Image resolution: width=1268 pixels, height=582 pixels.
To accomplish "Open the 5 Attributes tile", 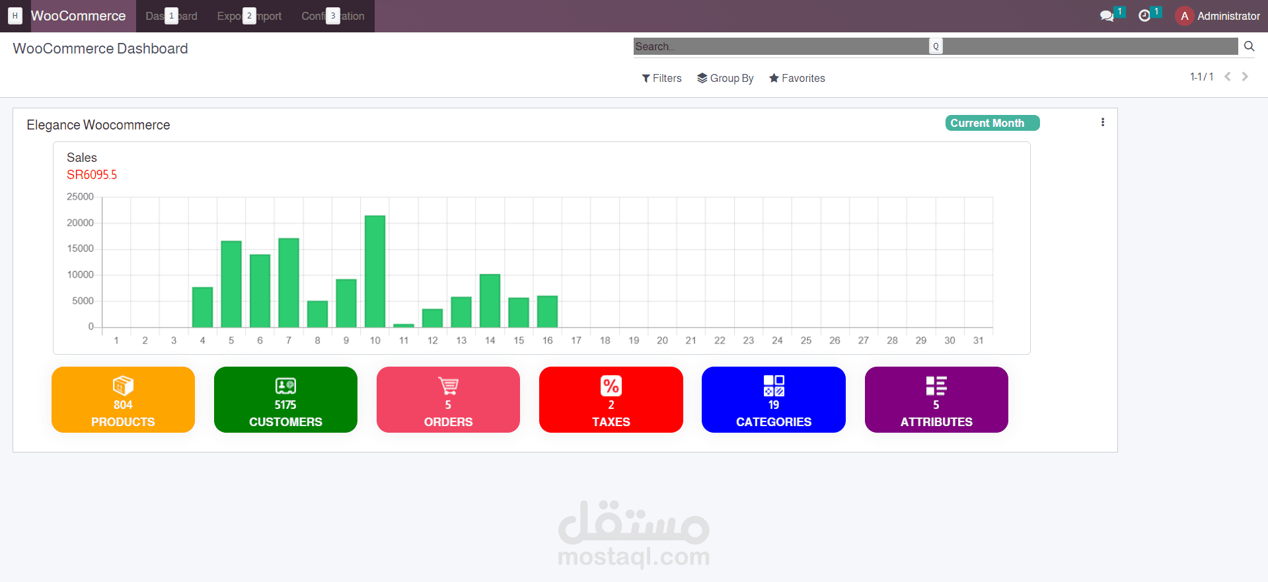I will coord(936,400).
